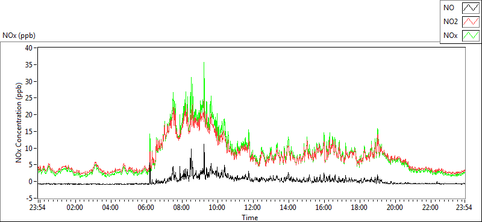This screenshot has width=482, height=222.
Task: Click the 02:00 time axis label
Action: click(75, 207)
